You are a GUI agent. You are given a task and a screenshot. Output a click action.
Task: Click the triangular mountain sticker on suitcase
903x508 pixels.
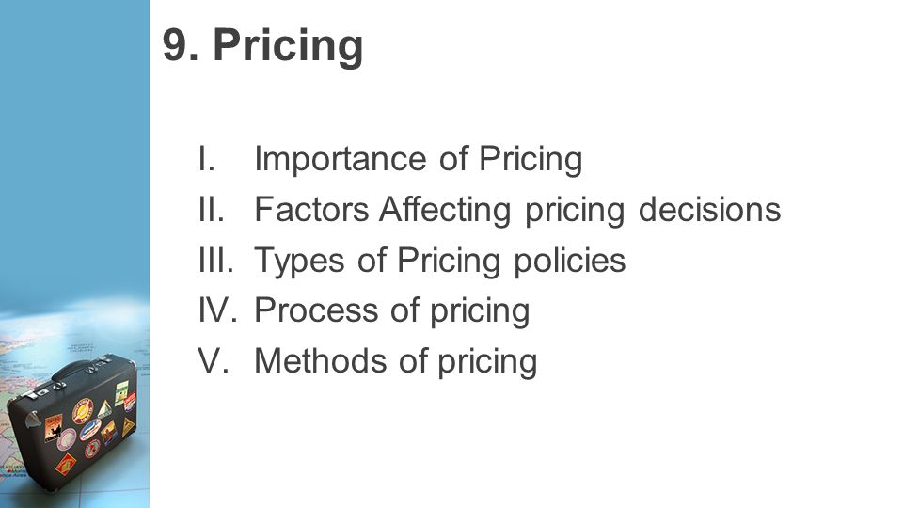pyautogui.click(x=104, y=409)
